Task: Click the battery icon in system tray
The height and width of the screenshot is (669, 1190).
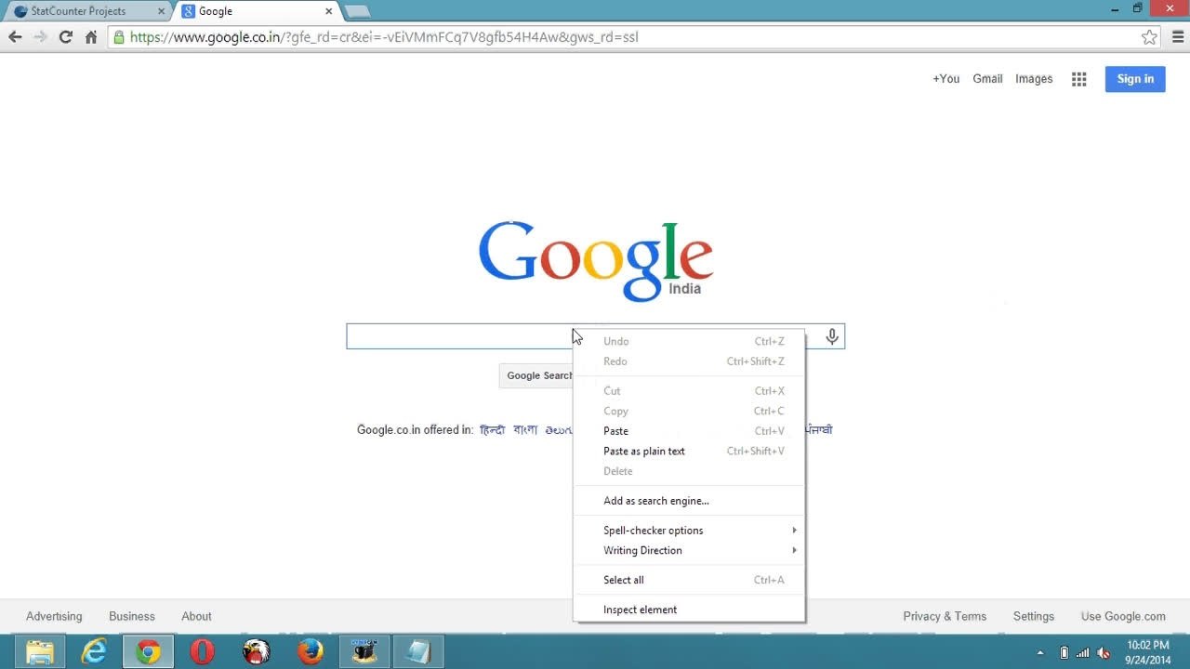Action: (x=1064, y=652)
